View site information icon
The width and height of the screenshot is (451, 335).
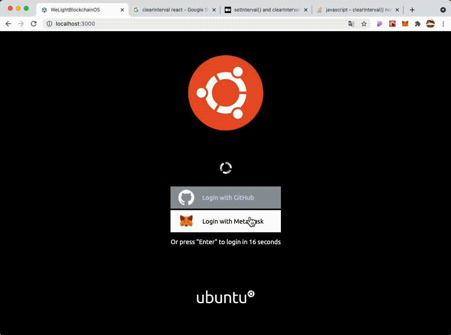click(49, 24)
